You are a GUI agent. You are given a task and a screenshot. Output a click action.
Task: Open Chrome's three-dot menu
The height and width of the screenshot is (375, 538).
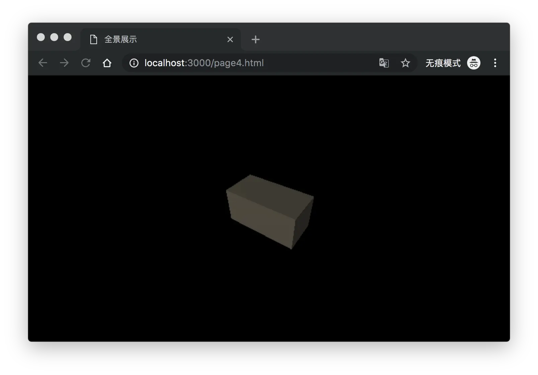click(x=495, y=63)
